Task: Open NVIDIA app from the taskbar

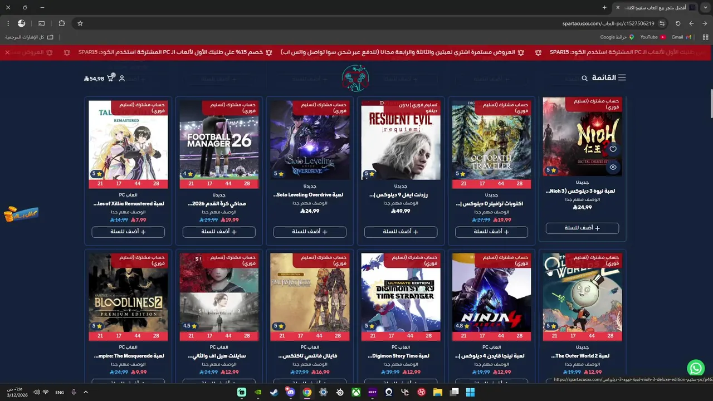Action: coord(258,392)
